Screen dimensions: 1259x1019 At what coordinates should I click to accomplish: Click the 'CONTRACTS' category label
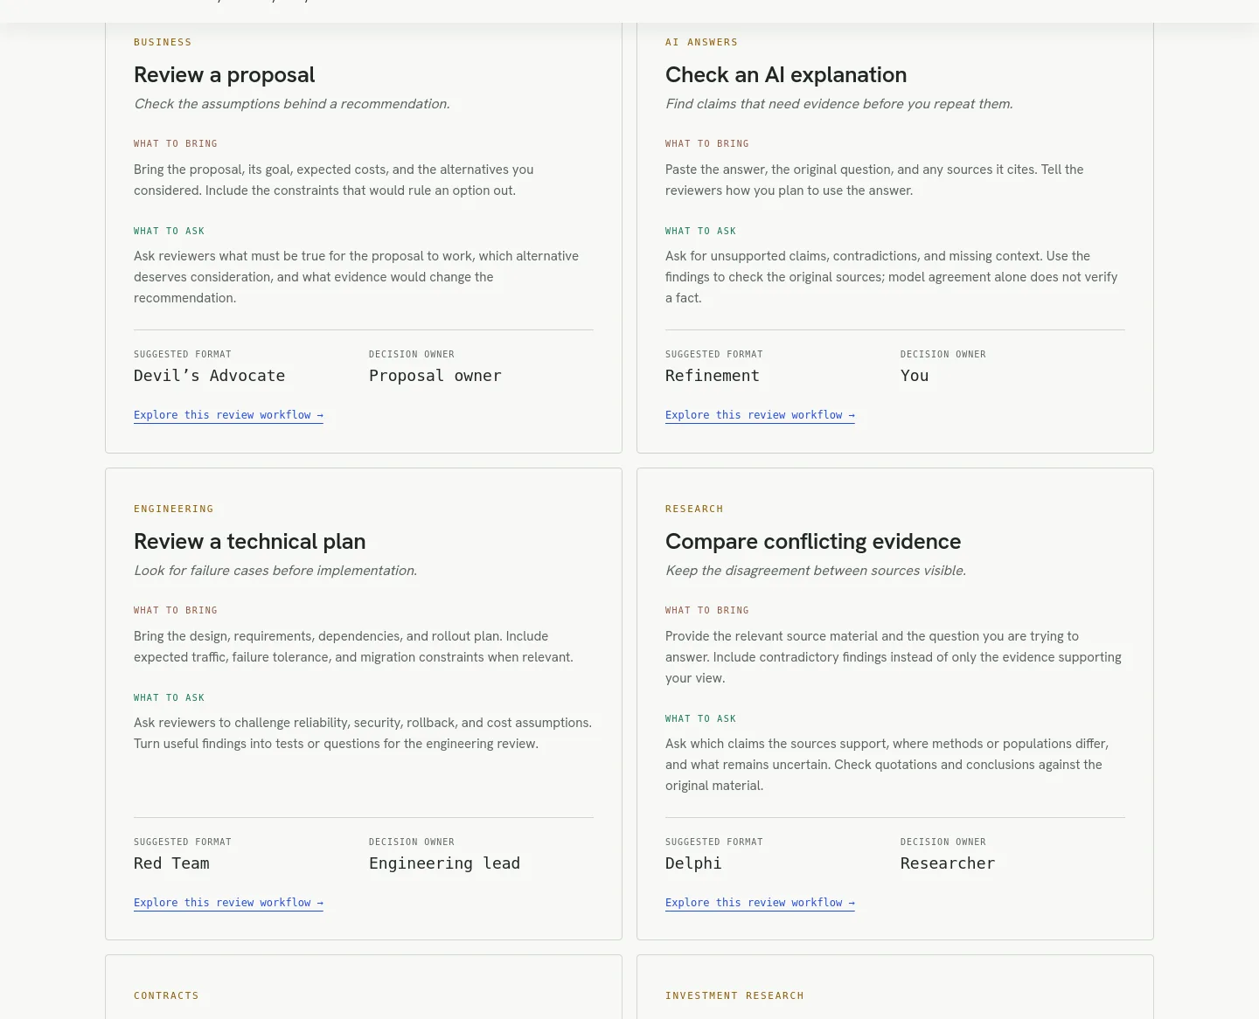(166, 995)
